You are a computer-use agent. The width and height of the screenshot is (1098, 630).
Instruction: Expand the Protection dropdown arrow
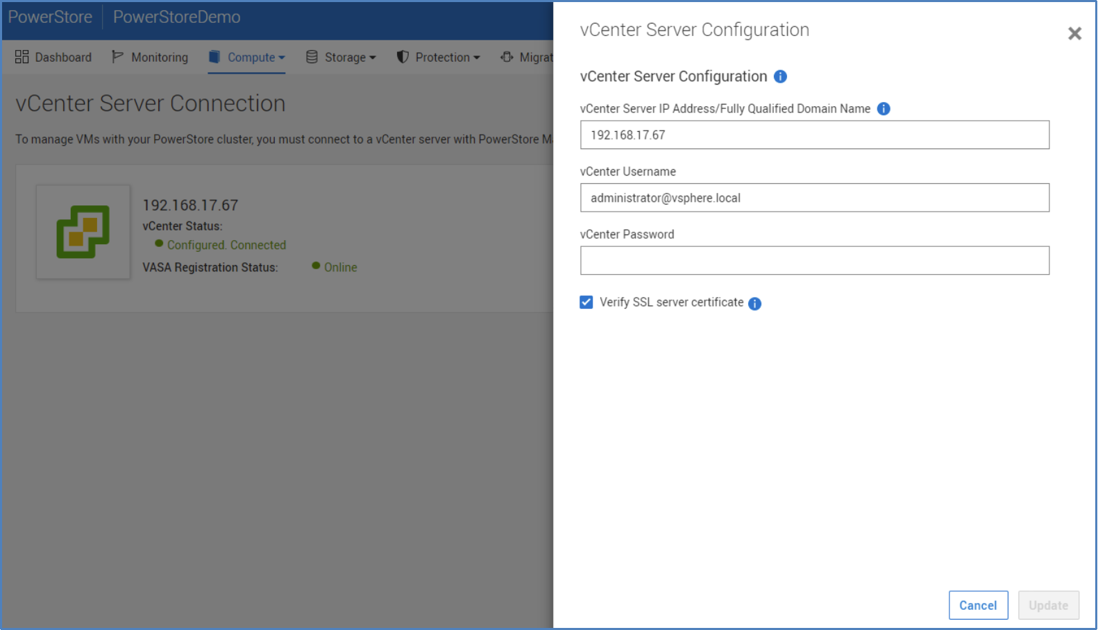click(x=477, y=58)
